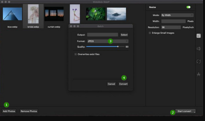Enable Enlarge Small Images checkbox

tap(150, 33)
